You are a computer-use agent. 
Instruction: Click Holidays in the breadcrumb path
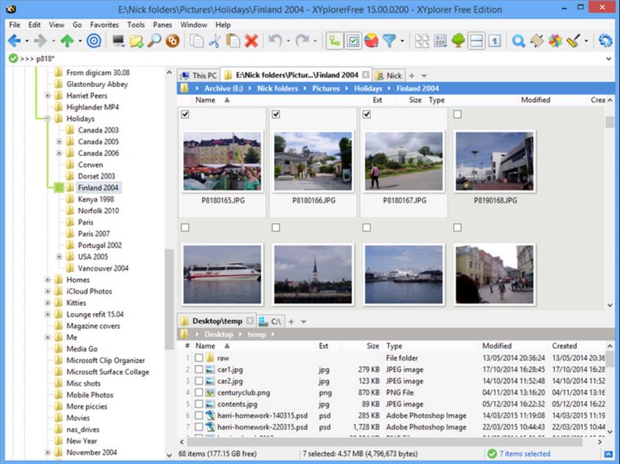coord(368,89)
